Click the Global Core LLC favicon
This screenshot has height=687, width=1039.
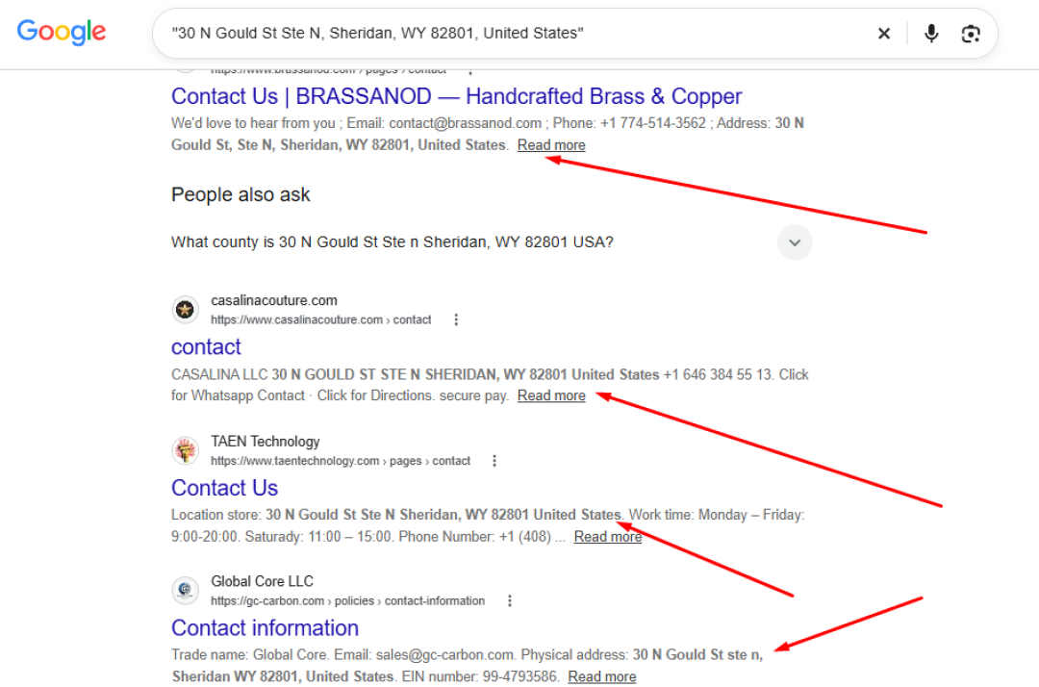[185, 590]
